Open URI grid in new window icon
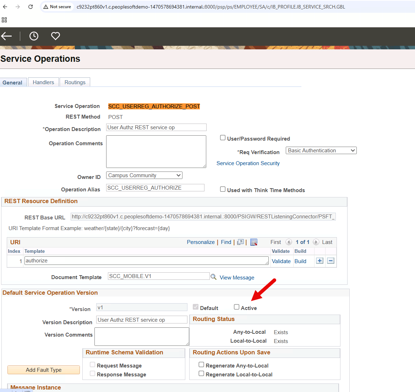The image size is (415, 392). [240, 242]
